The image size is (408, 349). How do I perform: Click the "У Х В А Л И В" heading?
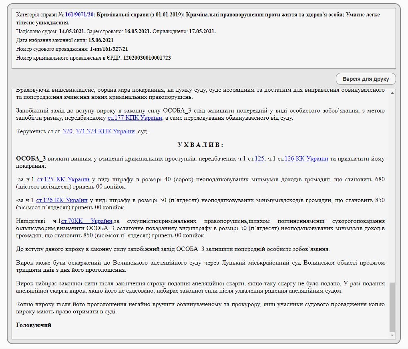point(200,145)
